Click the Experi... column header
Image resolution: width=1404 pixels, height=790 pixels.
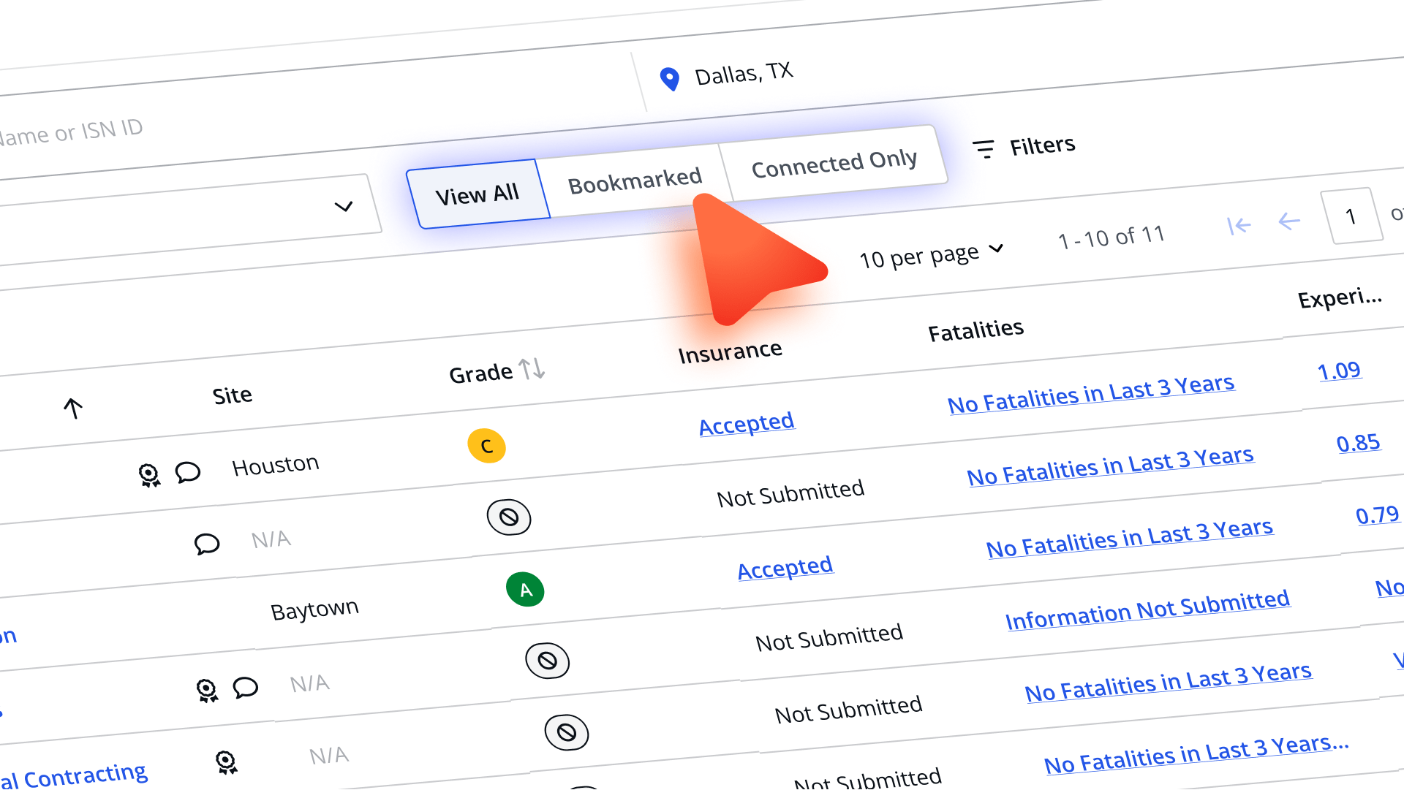pyautogui.click(x=1340, y=298)
